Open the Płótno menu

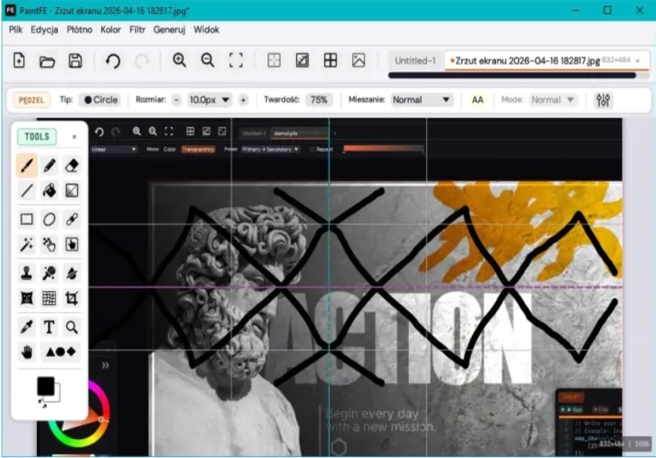pos(79,30)
